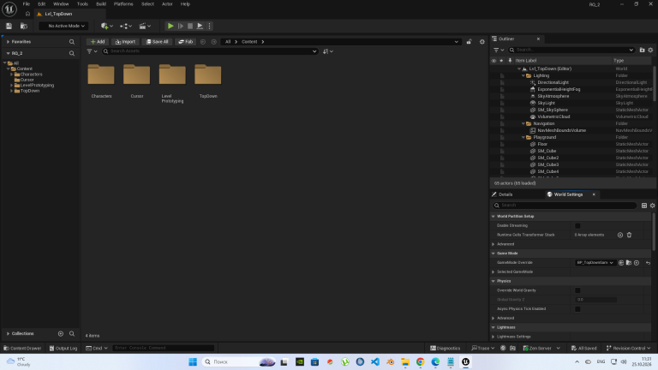Search the RQ_2 sources tree
Image resolution: width=658 pixels, height=370 pixels.
coord(72,53)
